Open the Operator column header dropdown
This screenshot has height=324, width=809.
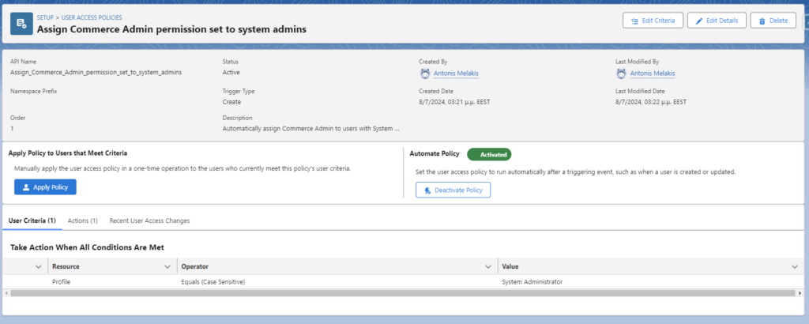point(488,267)
